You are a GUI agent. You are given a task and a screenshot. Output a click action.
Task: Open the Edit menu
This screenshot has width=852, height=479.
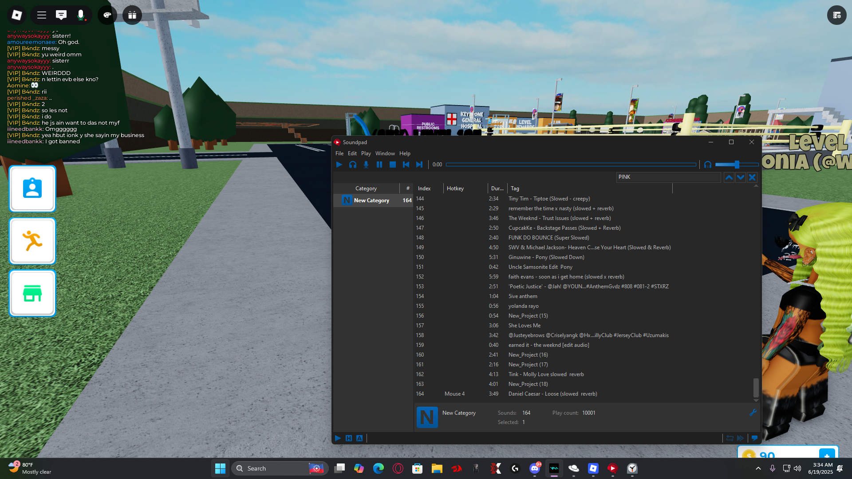click(352, 153)
